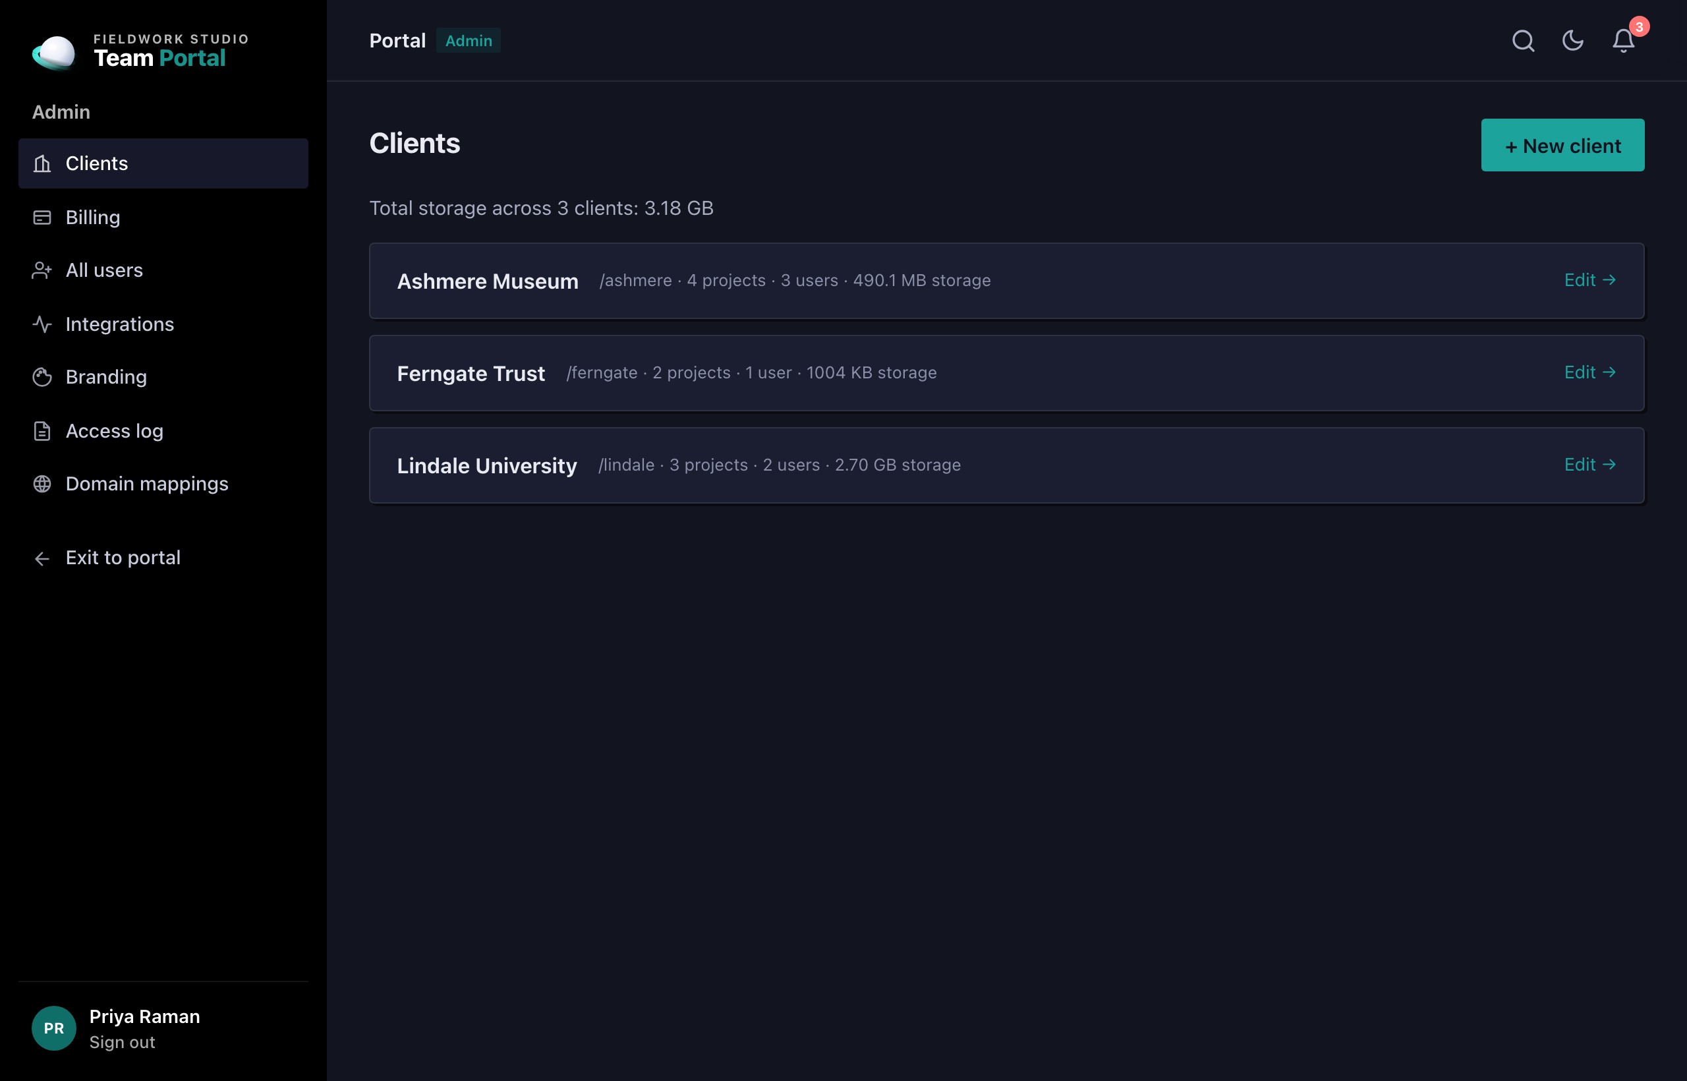The height and width of the screenshot is (1081, 1687).
Task: Click the Clients building icon in sidebar
Action: (42, 163)
